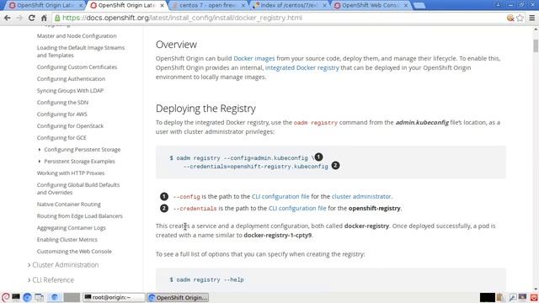
Task: Switch to the first OpenShift Origin tab
Action: tap(44, 6)
